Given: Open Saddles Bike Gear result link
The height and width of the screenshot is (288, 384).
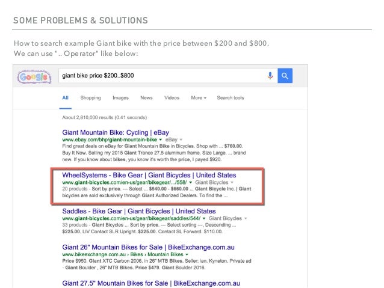Looking at the screenshot, I should pos(139,211).
